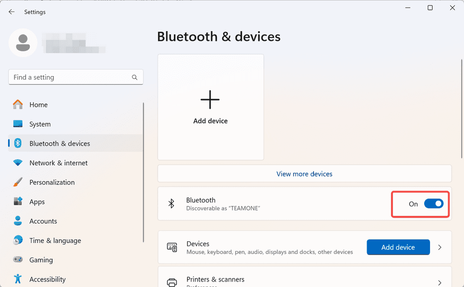Turn off the Bluetooth toggle

pyautogui.click(x=434, y=204)
